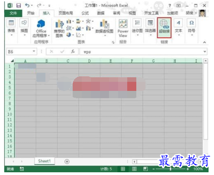Select row 10 header
214x175 pixels.
point(10,114)
